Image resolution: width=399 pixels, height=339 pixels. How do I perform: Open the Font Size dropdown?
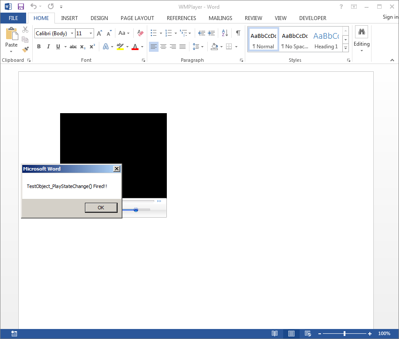pyautogui.click(x=90, y=33)
